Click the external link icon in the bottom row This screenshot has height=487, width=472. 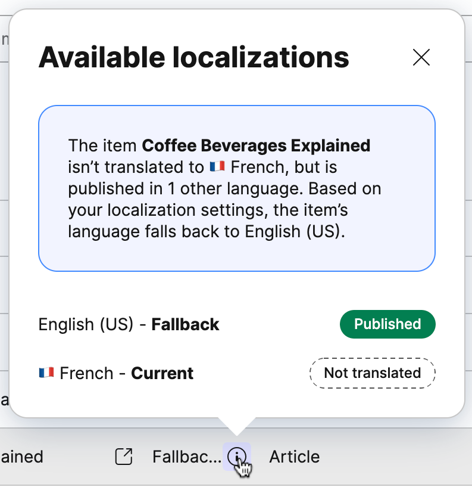tap(123, 456)
